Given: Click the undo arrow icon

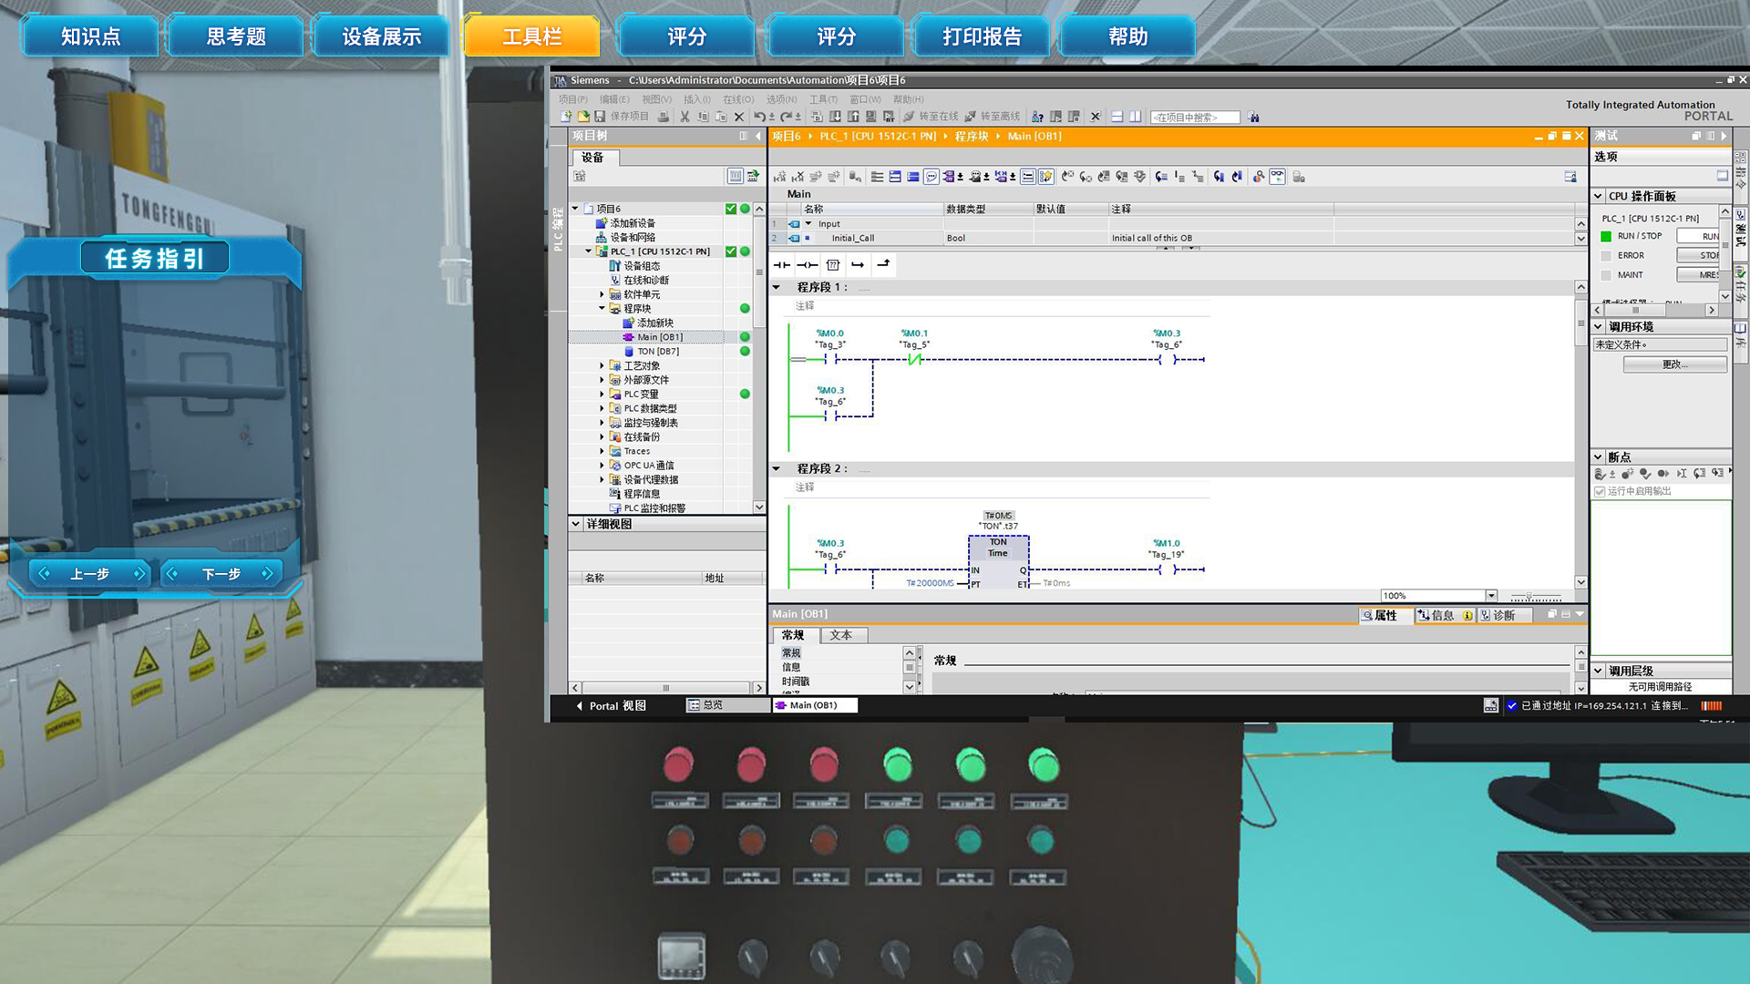Looking at the screenshot, I should [760, 117].
